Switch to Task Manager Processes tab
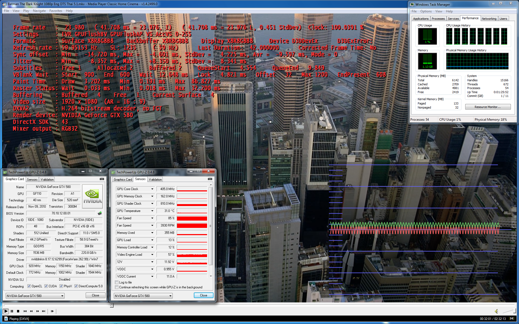519x324 pixels. click(x=438, y=19)
